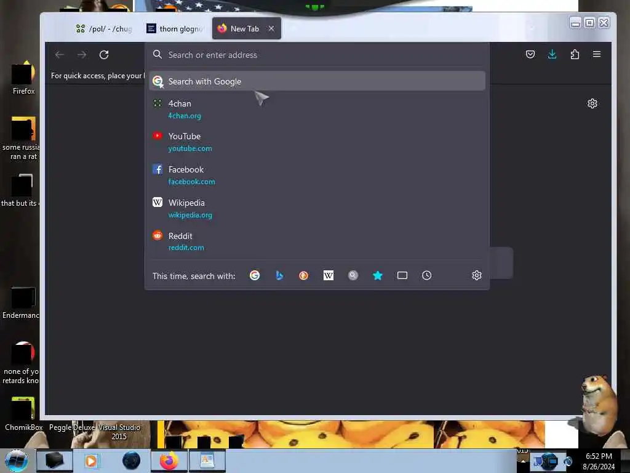
Task: Search this time with DuckDuckGo icon
Action: [x=304, y=275]
